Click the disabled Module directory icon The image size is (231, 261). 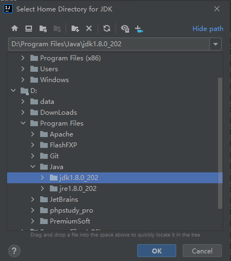point(57,28)
